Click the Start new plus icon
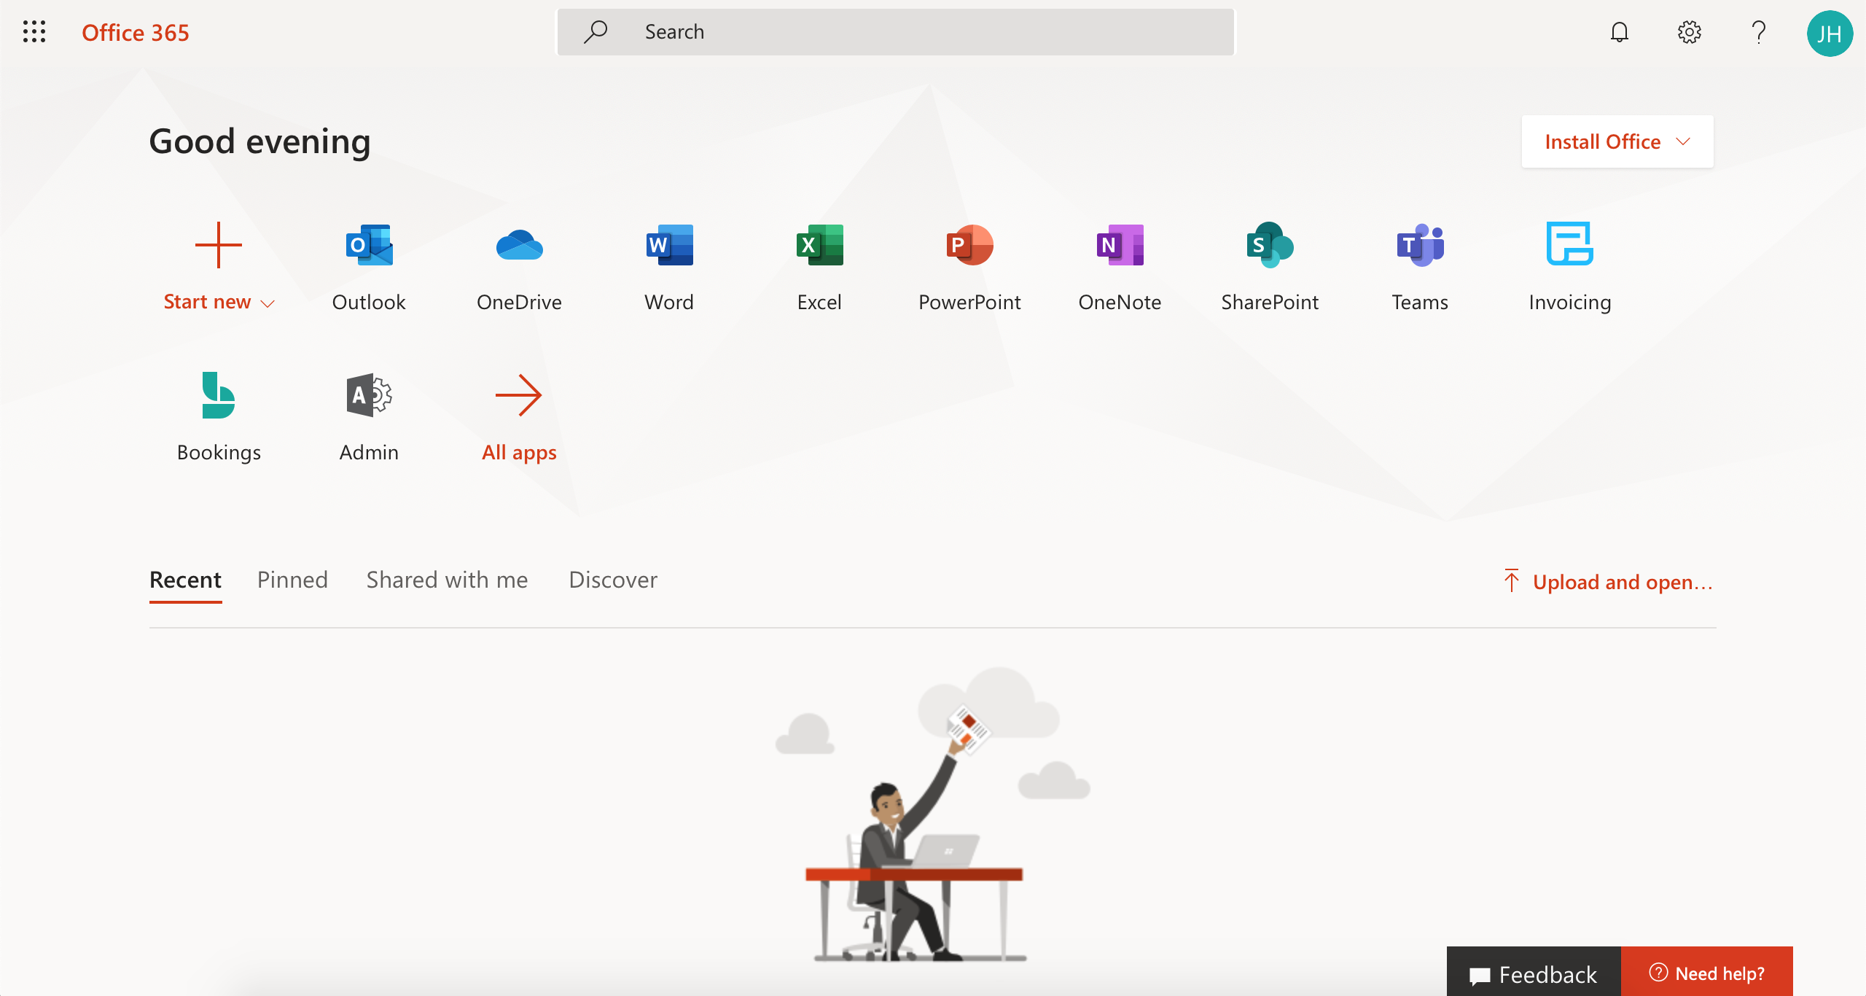The height and width of the screenshot is (996, 1866). coord(219,245)
